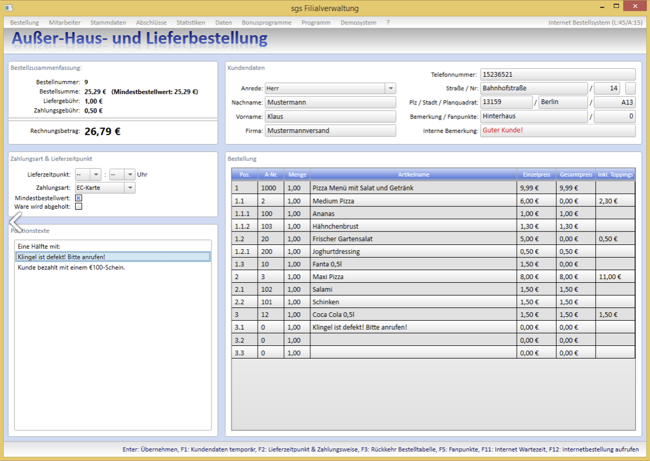Open the Programm menu
This screenshot has width=650, height=461.
pos(316,23)
